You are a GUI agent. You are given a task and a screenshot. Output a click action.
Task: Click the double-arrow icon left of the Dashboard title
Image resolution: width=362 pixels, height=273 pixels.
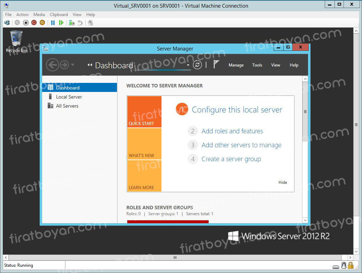coord(90,65)
